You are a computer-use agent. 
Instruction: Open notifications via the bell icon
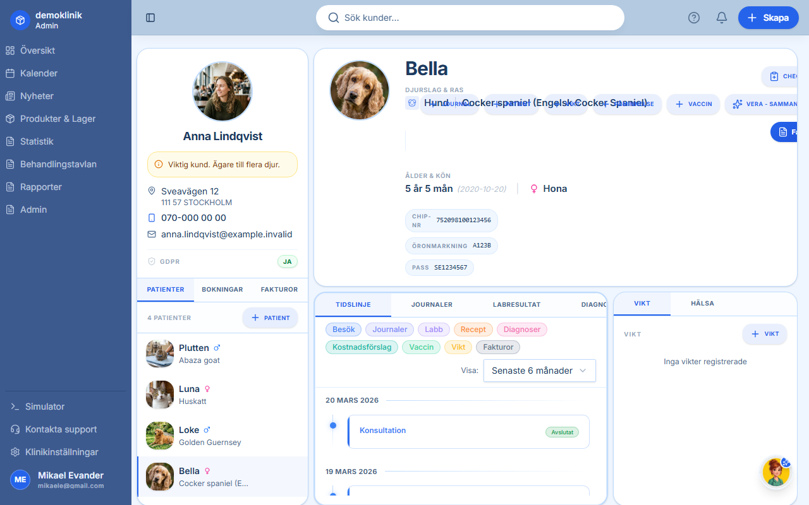click(x=721, y=18)
